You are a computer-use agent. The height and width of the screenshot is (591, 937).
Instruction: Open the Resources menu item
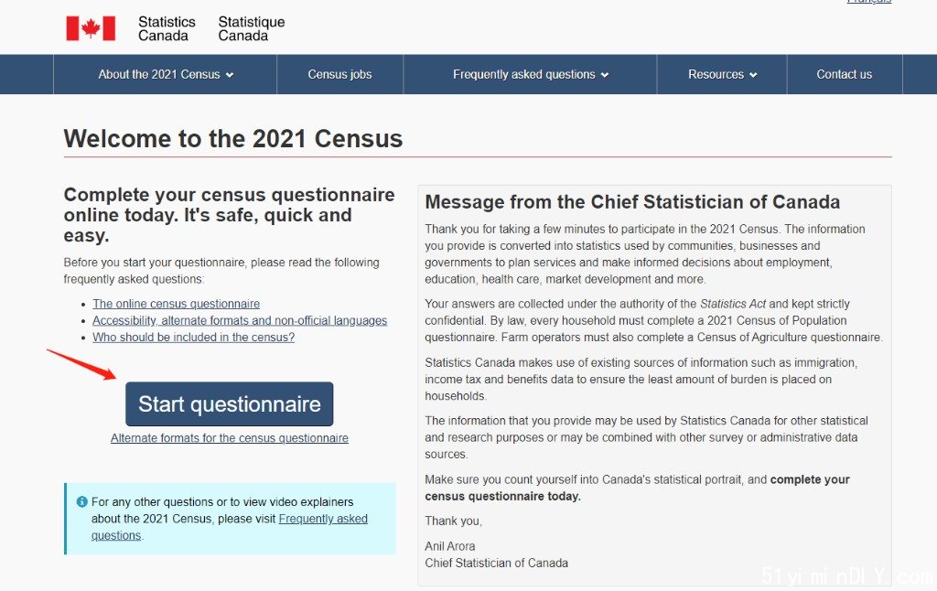[x=722, y=74]
